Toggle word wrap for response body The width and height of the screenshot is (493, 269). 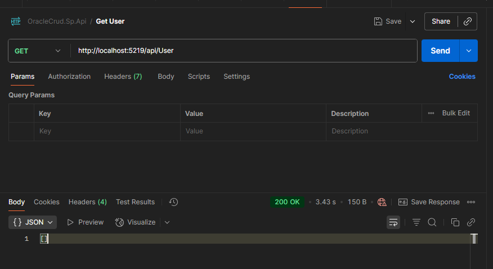pos(393,222)
